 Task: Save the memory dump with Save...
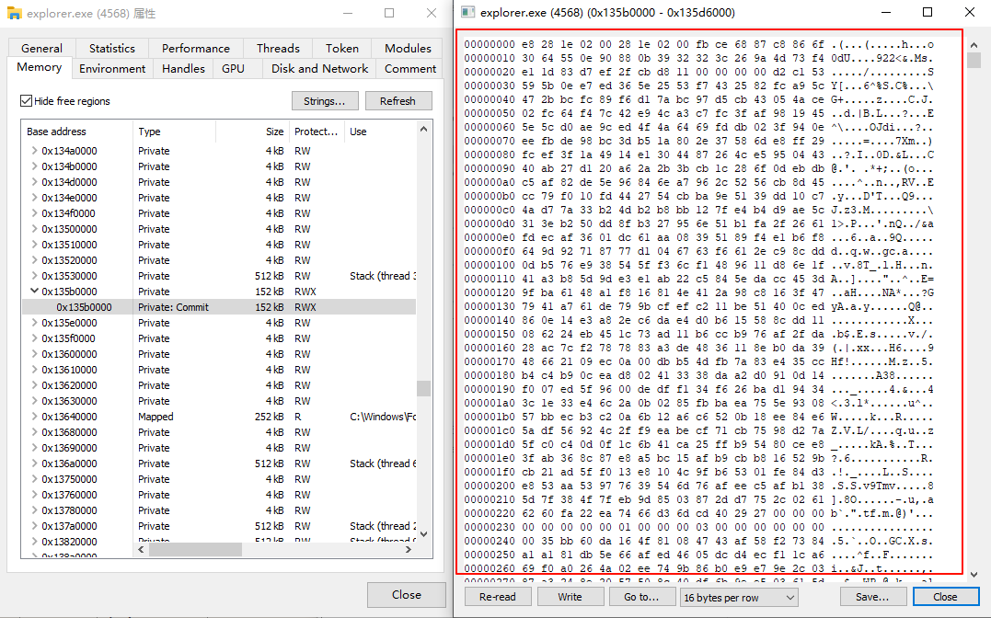tap(872, 597)
